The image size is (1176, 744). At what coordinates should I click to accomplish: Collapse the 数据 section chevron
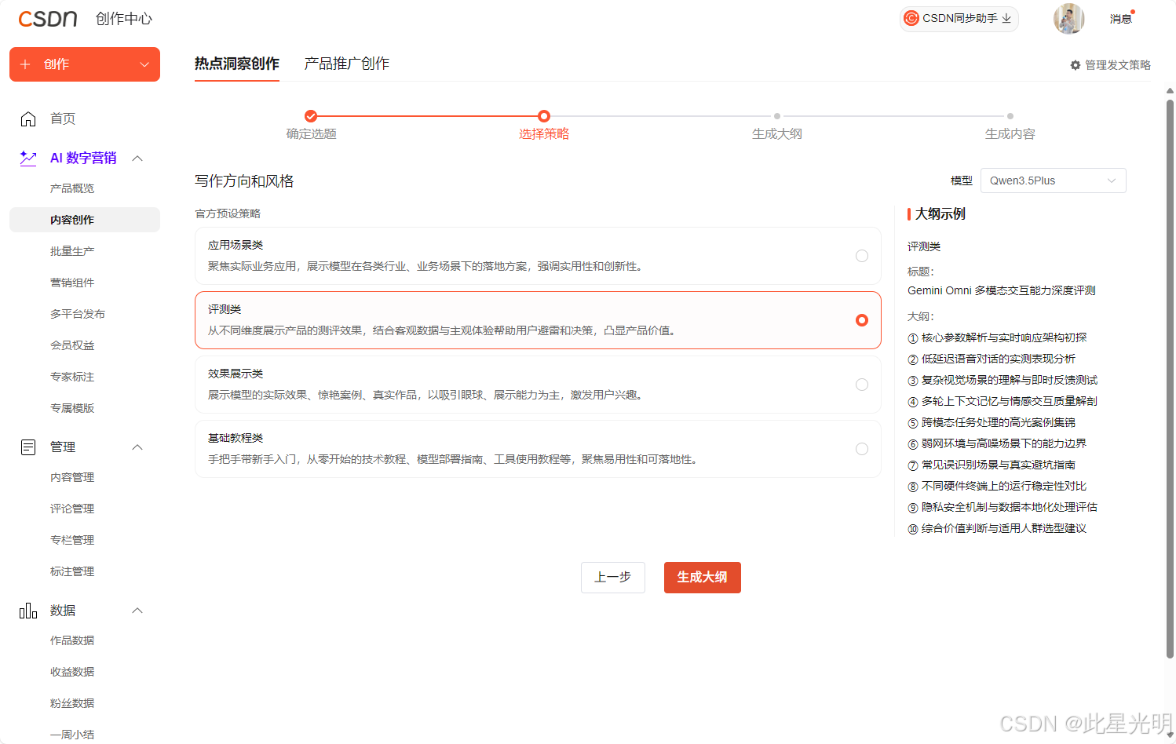click(x=137, y=611)
